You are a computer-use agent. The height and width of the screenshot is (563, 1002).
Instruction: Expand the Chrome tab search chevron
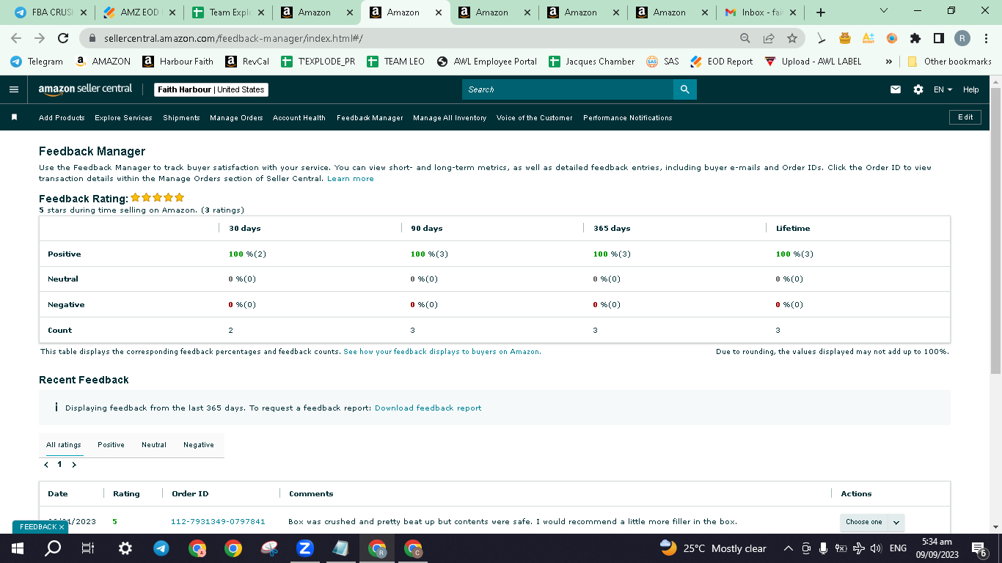tap(883, 11)
